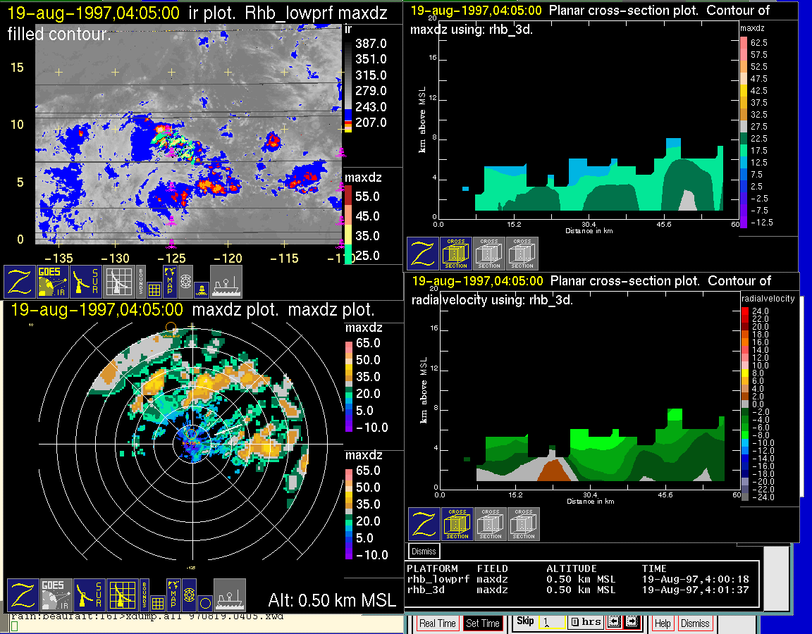
Task: Select Set Time mode
Action: (x=483, y=623)
